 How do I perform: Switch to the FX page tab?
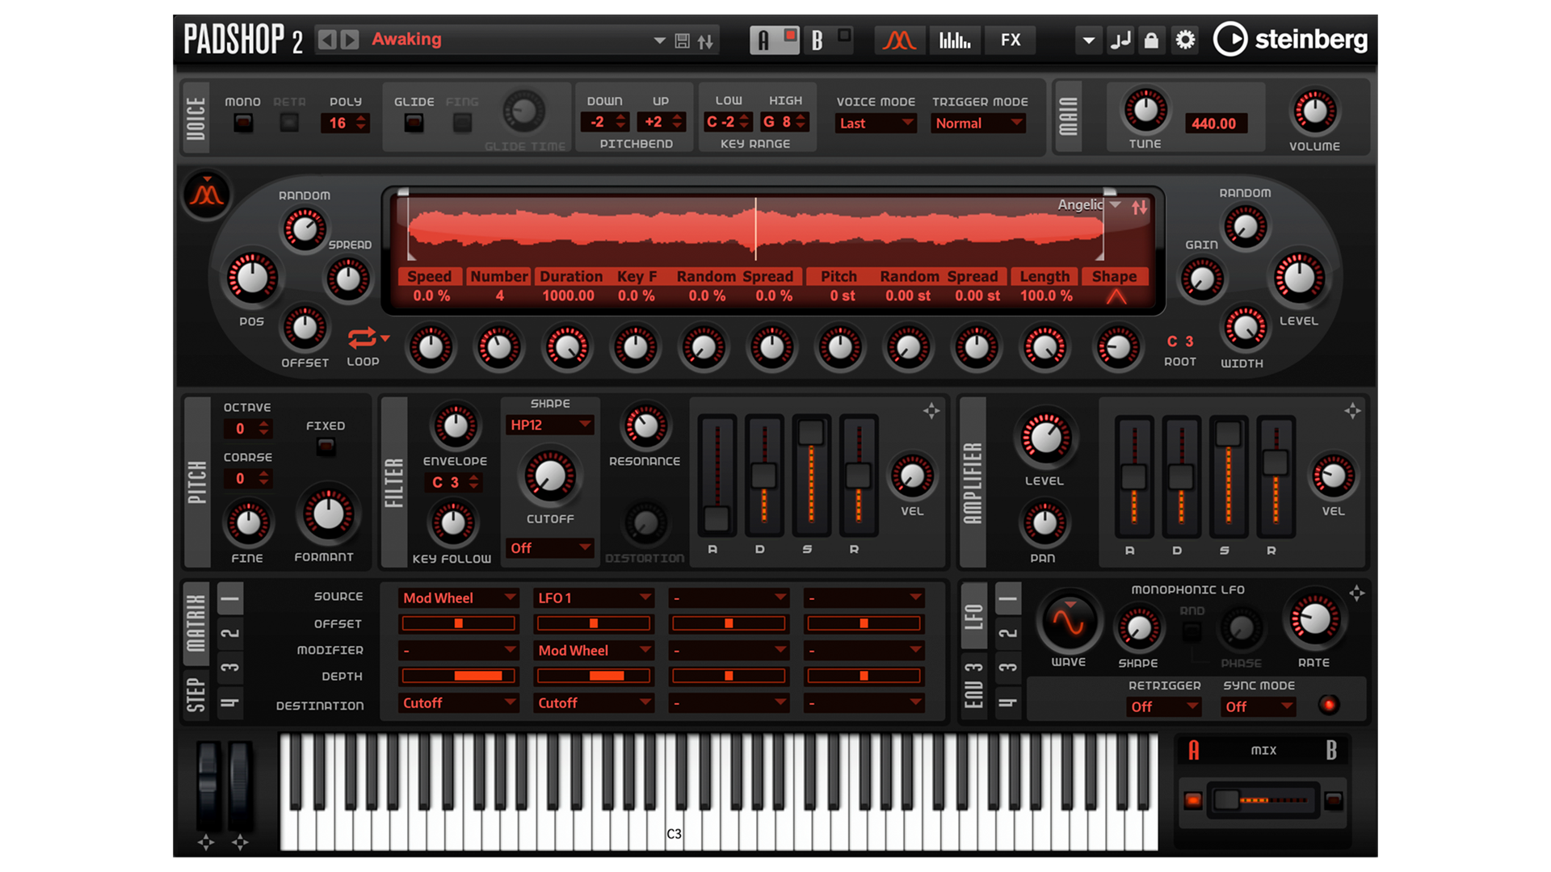point(1010,40)
